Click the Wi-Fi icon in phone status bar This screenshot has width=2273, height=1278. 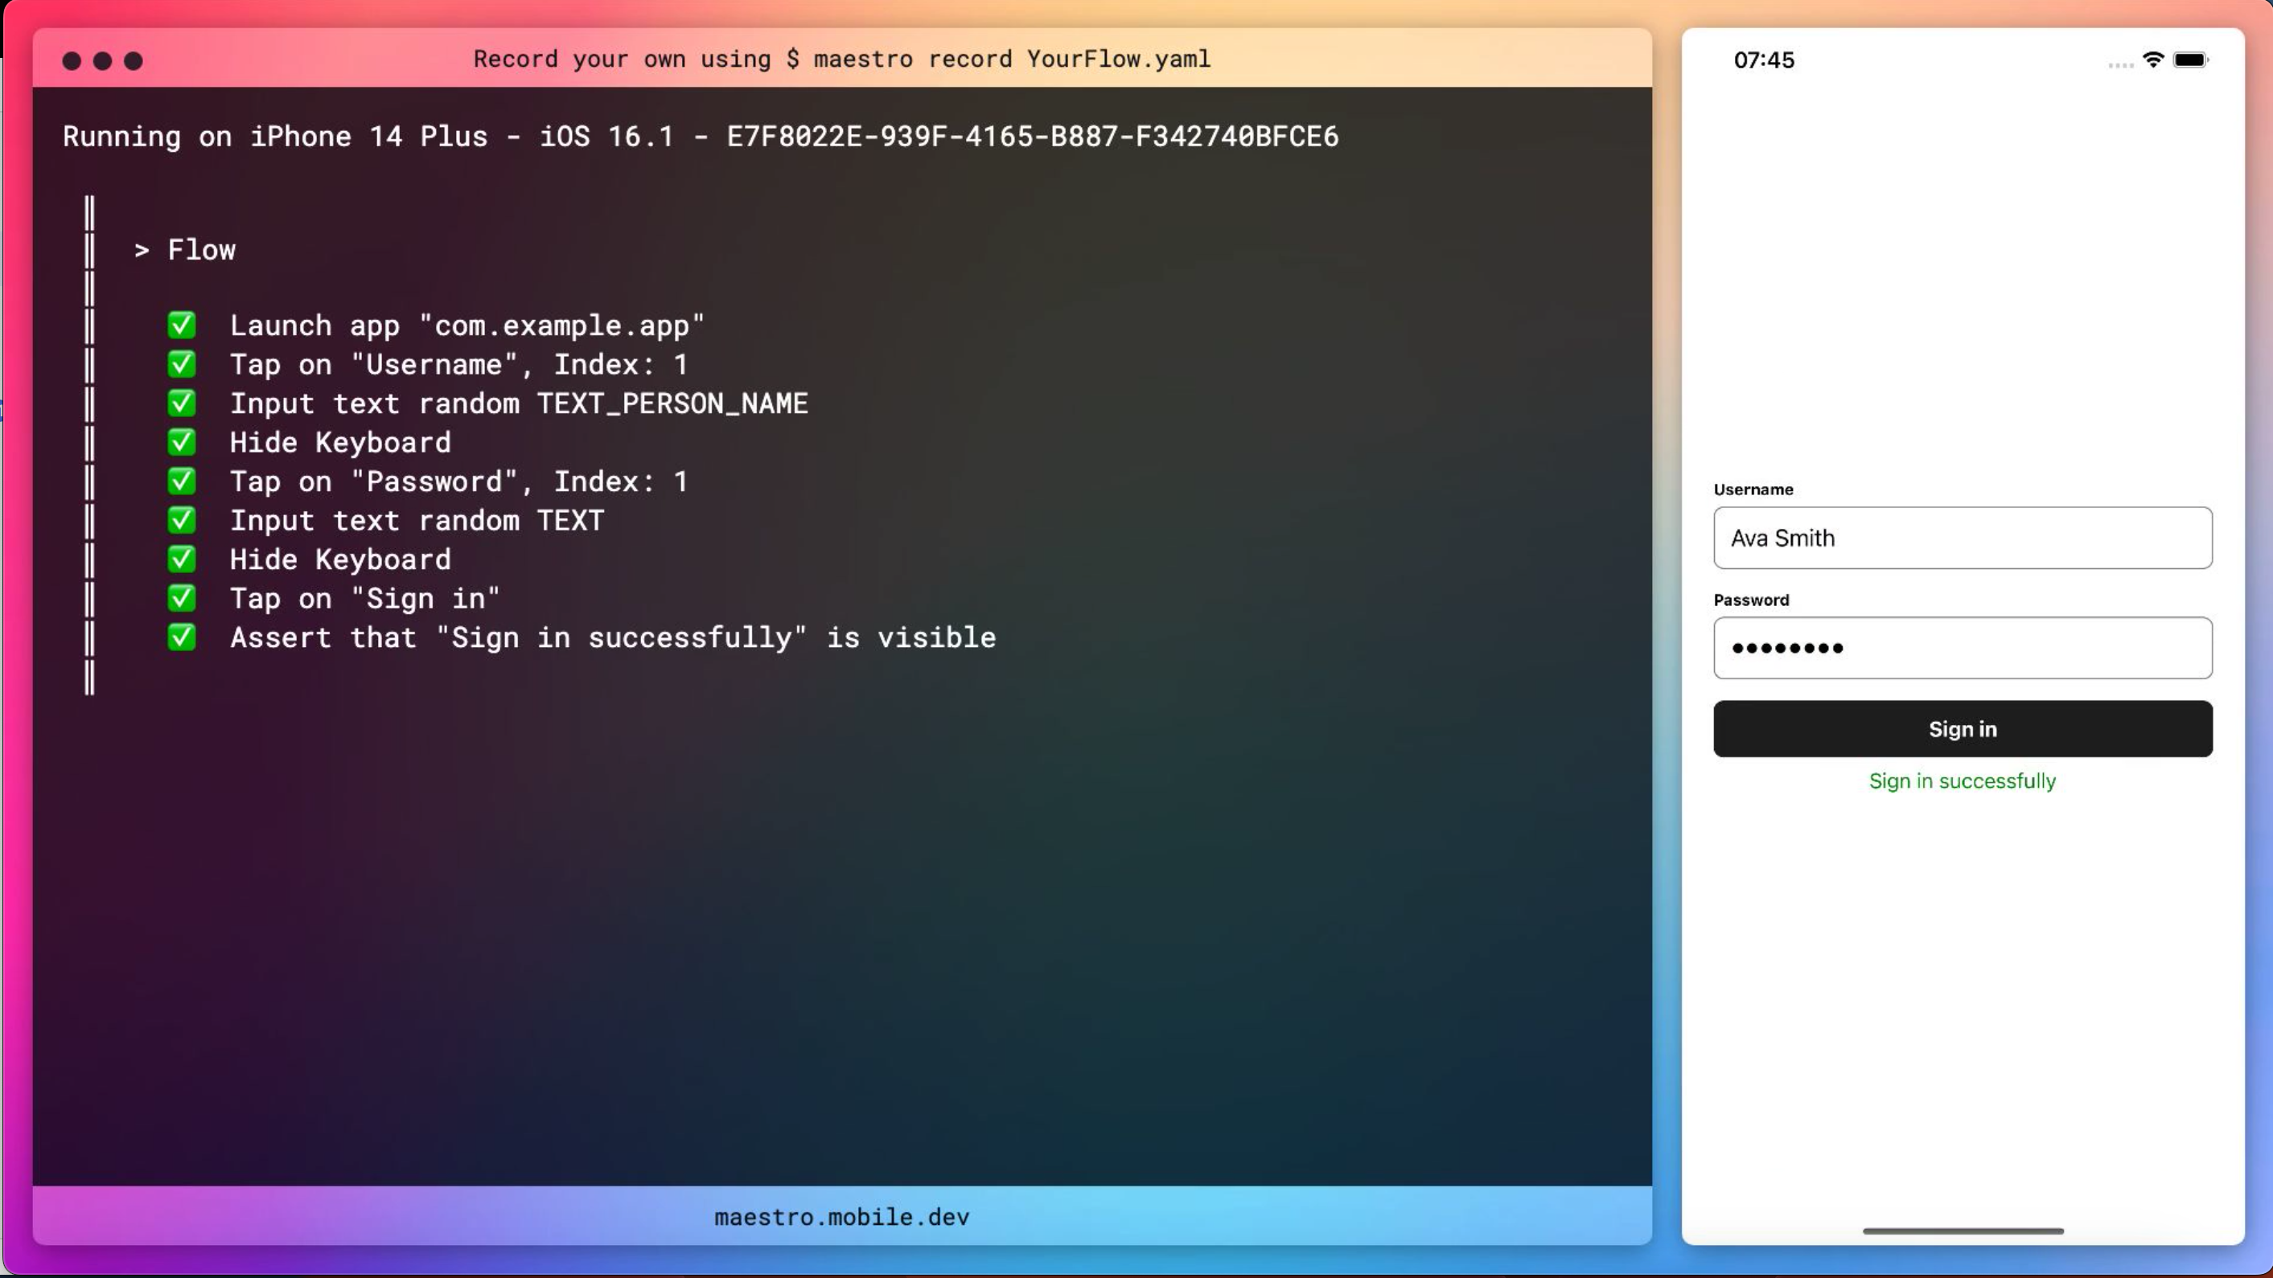pyautogui.click(x=2153, y=60)
